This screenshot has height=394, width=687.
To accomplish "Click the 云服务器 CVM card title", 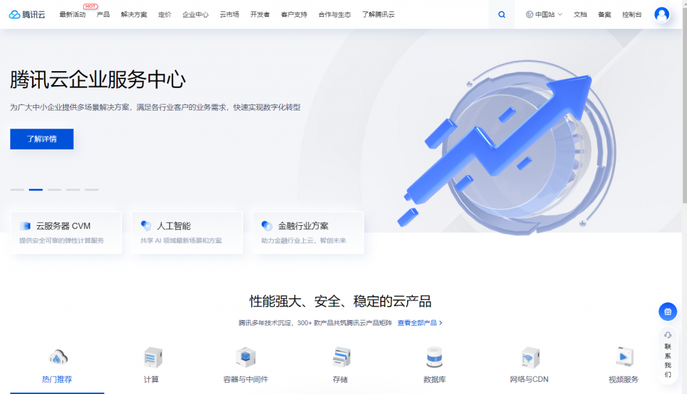I will click(63, 226).
